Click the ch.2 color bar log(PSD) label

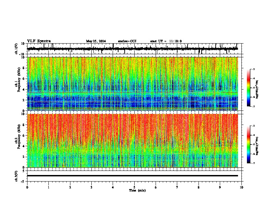[x=257, y=146]
